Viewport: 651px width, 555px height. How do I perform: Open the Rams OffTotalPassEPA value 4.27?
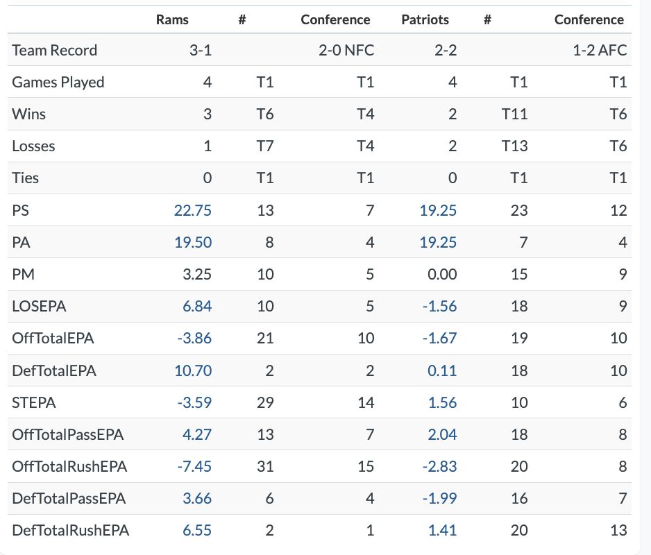(197, 434)
